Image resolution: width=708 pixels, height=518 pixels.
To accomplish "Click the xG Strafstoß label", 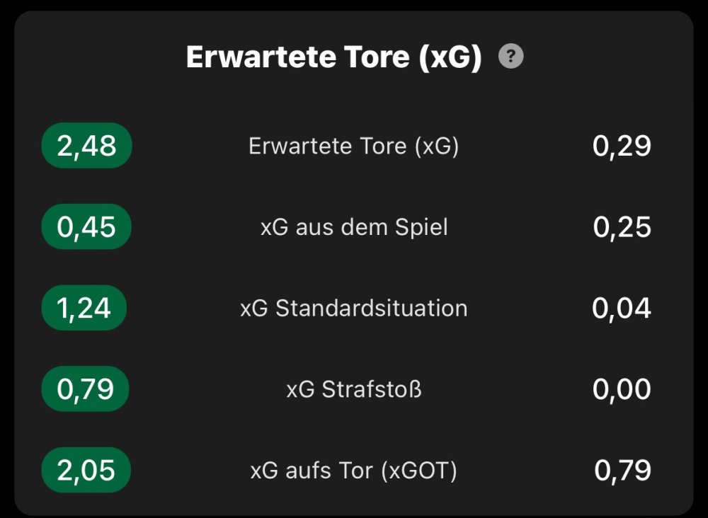I will [353, 389].
